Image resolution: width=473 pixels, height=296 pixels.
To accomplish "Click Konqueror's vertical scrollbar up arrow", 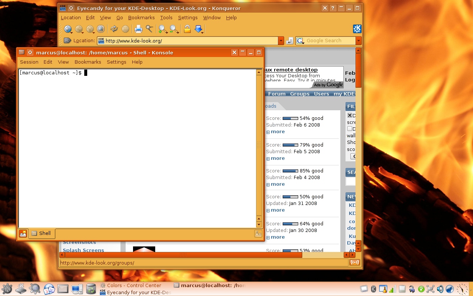I will pos(358,51).
